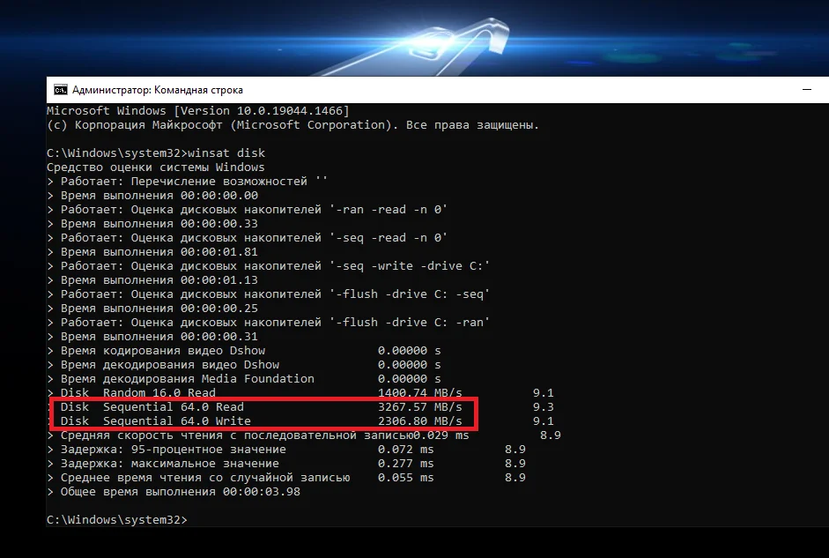Click the final prompt line C:\Windows\system32>
The image size is (829, 558).
116,520
